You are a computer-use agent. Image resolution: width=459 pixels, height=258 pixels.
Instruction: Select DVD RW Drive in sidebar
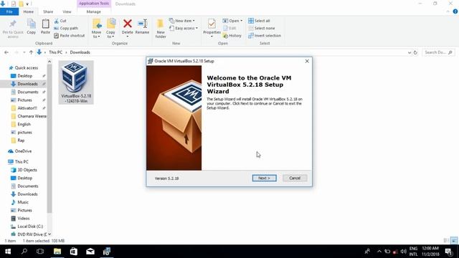[x=32, y=234]
